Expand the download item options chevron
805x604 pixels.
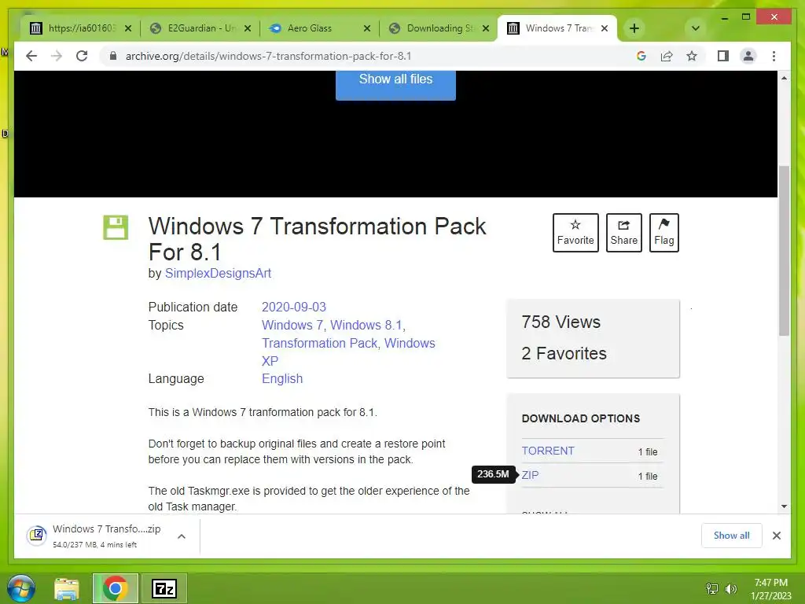(x=182, y=536)
